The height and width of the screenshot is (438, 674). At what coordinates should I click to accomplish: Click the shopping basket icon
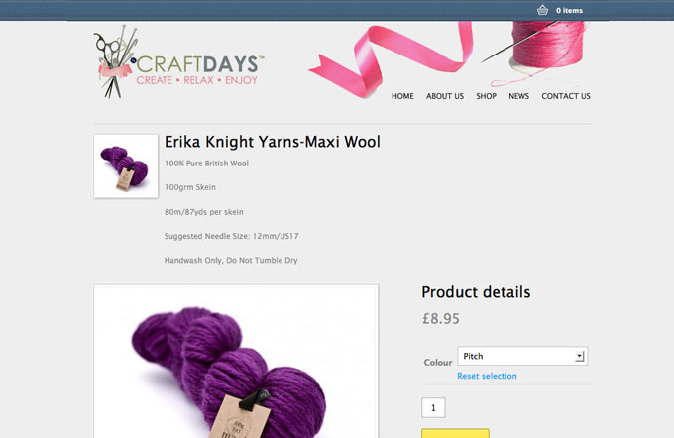pos(542,10)
